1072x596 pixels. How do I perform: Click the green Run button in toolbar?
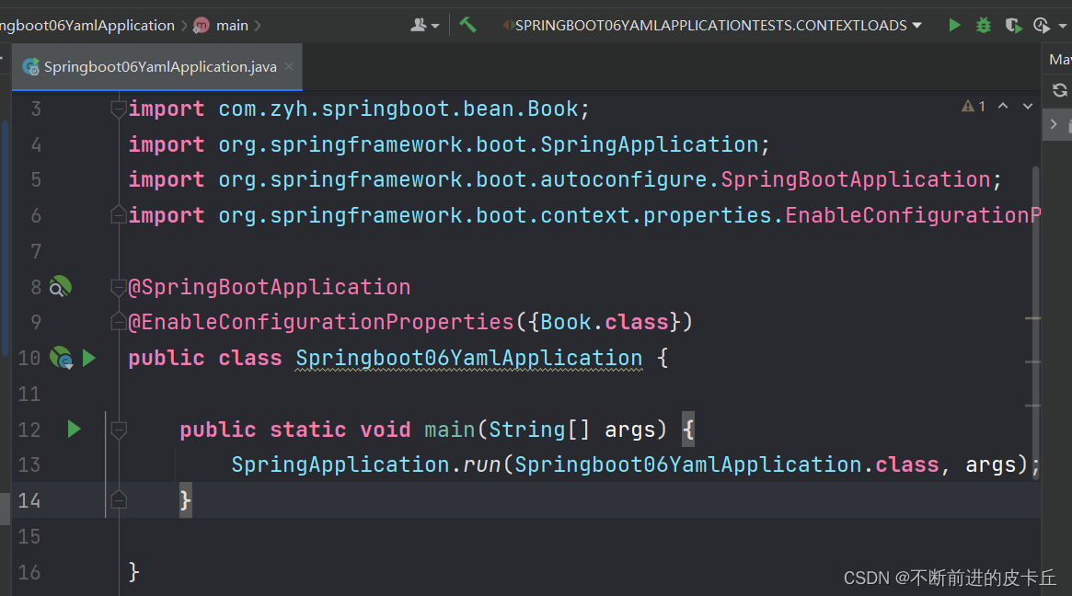954,25
